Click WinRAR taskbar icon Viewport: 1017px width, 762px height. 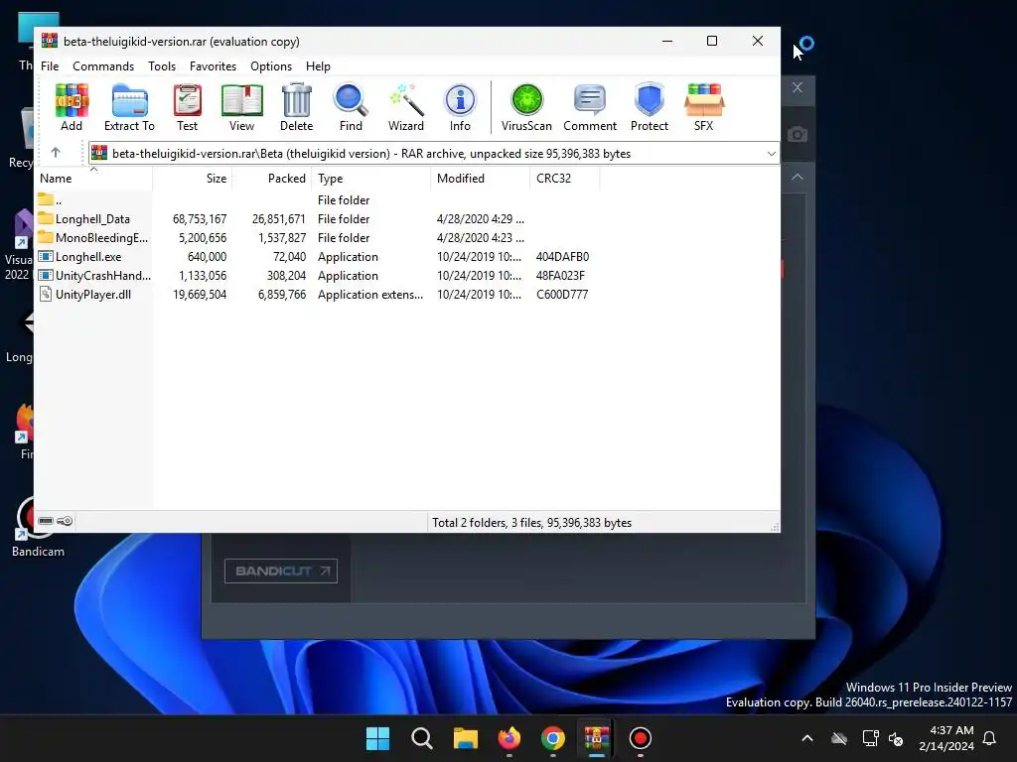click(597, 738)
